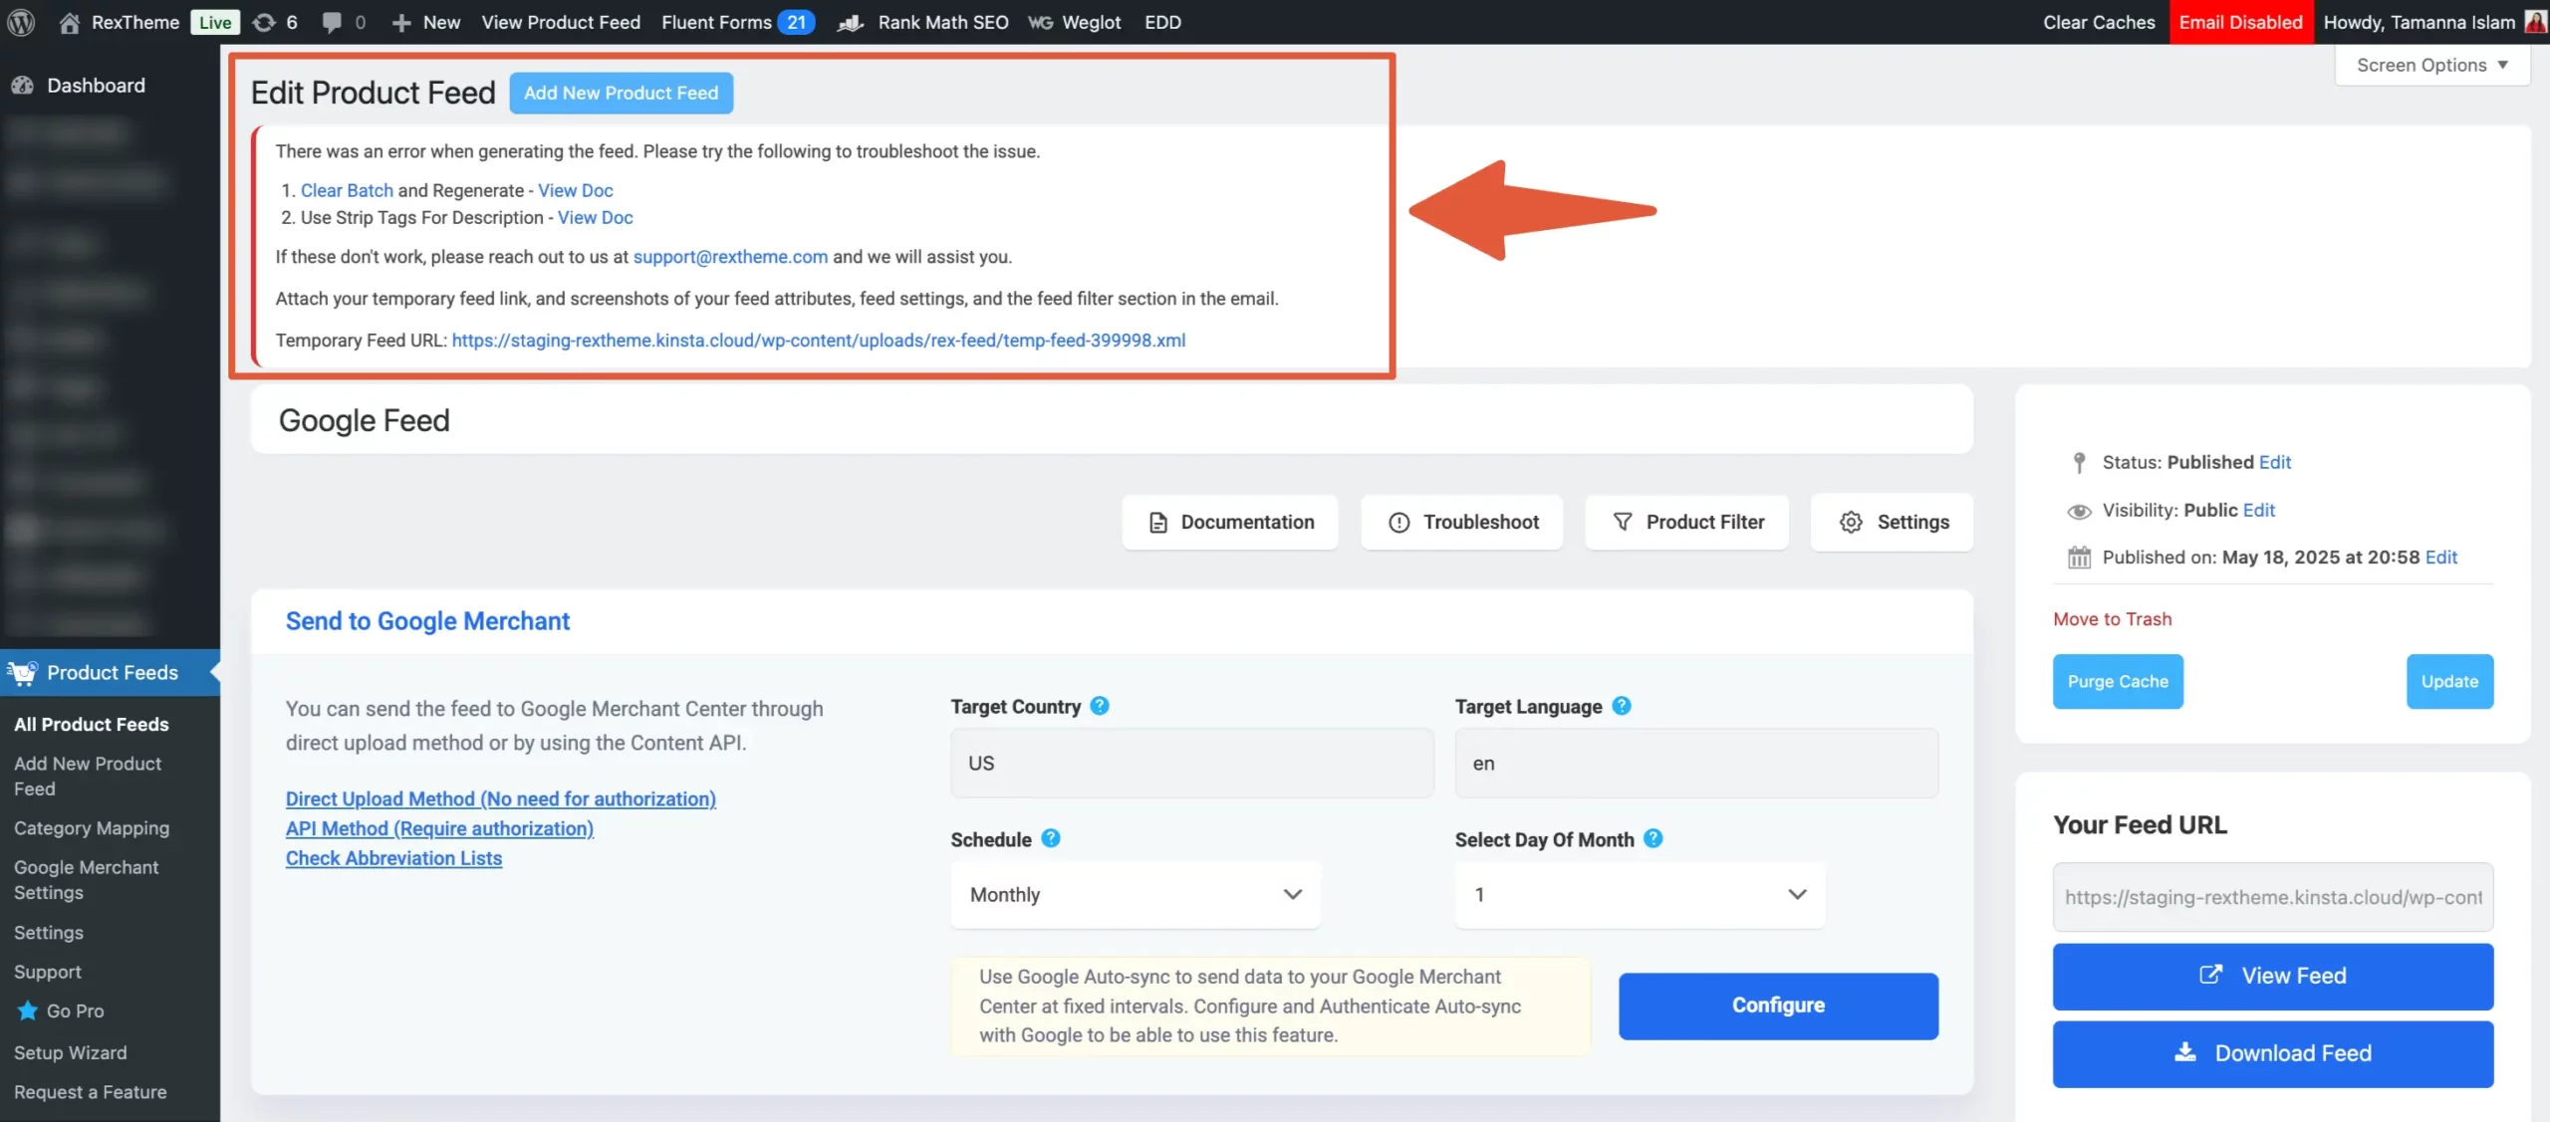
Task: Open the Select Day Of Month dropdown
Action: click(1640, 894)
